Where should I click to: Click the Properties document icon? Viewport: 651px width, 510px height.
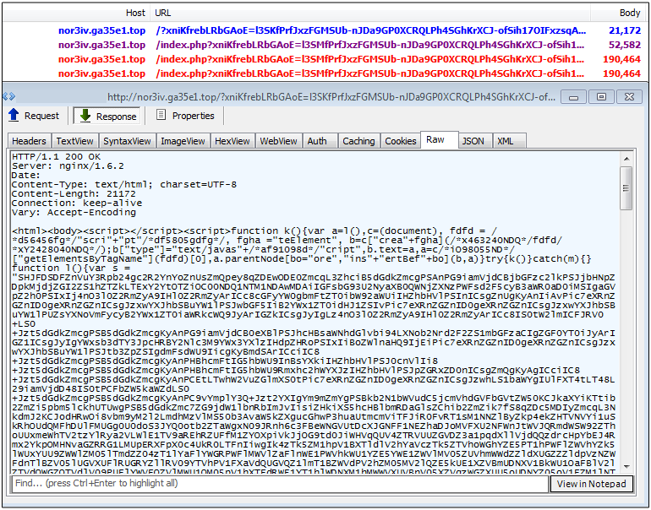pos(161,115)
